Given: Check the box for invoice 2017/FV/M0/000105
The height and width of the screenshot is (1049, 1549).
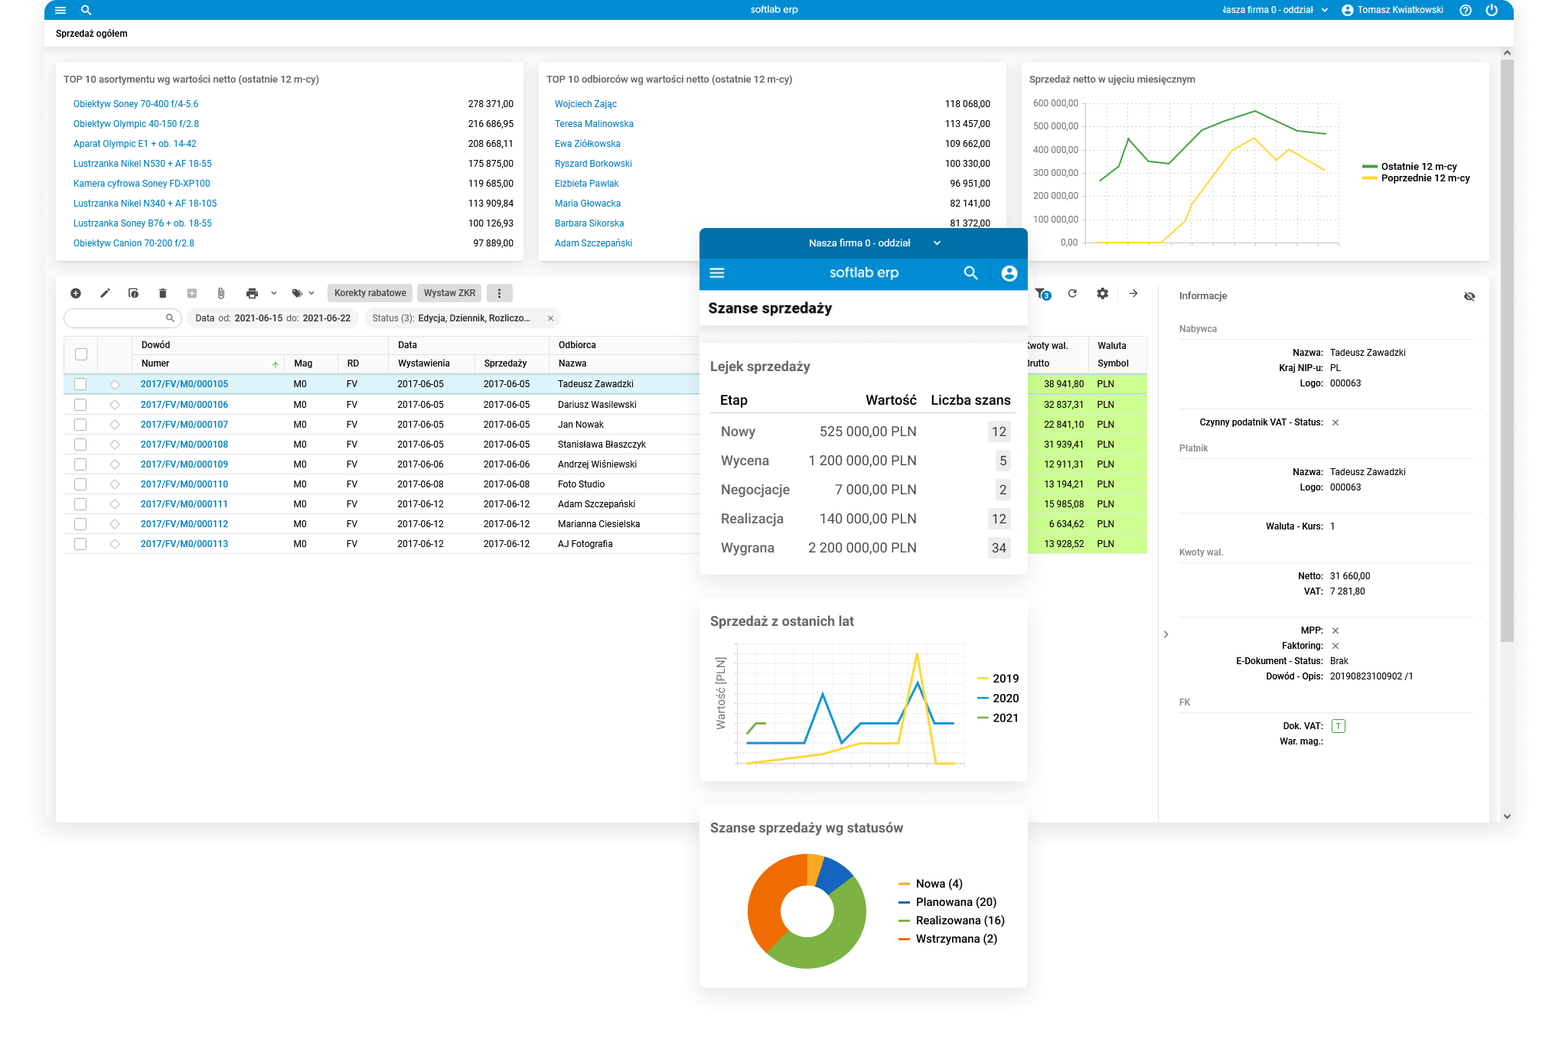Looking at the screenshot, I should [x=80, y=384].
